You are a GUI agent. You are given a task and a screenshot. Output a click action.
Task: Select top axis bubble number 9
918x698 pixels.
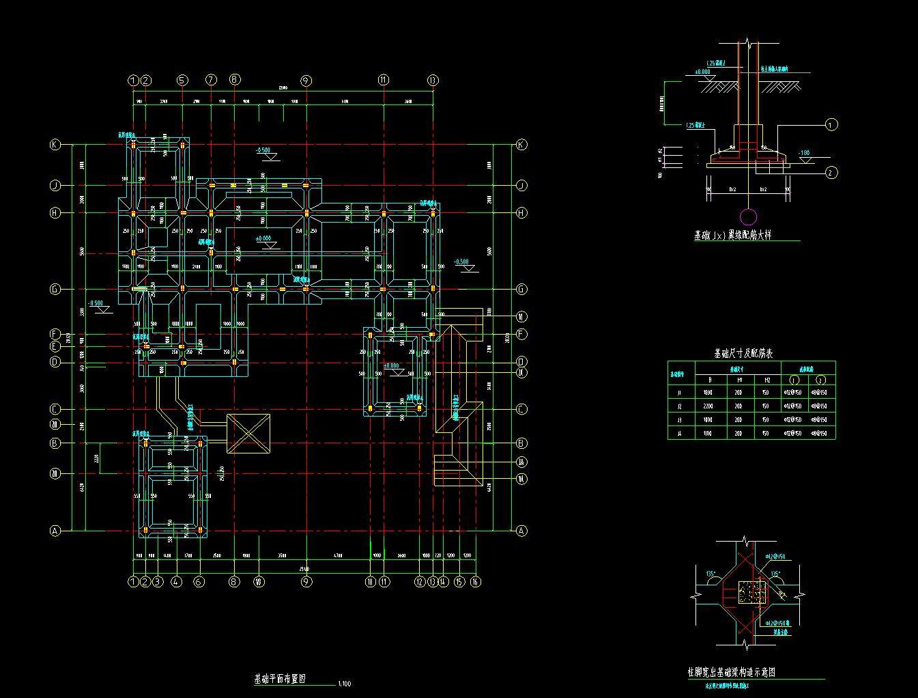306,81
